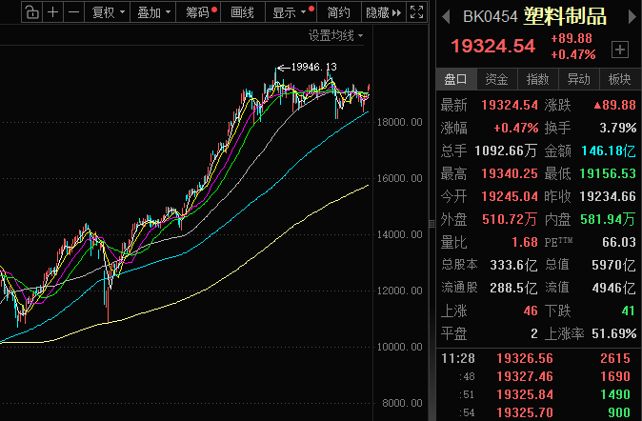Click the 昨收 value 19234.66
Viewport: 642px width, 421px height.
point(608,196)
